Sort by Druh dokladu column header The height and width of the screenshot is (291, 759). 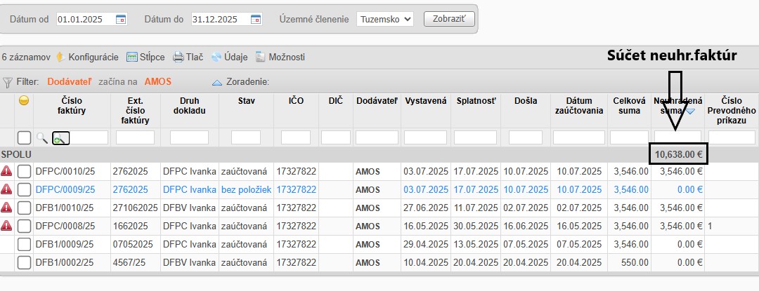pos(189,106)
